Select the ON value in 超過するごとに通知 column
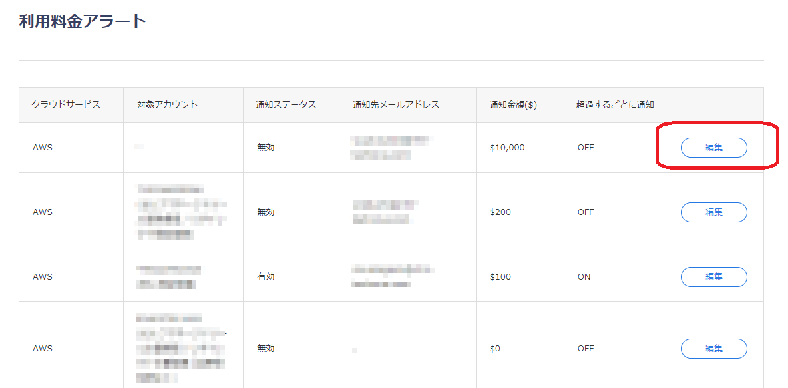Image resolution: width=788 pixels, height=388 pixels. tap(584, 277)
